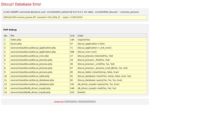The height and width of the screenshot is (130, 208).
Task: Select the 'forum.php' file cell
Action: coord(40,44)
